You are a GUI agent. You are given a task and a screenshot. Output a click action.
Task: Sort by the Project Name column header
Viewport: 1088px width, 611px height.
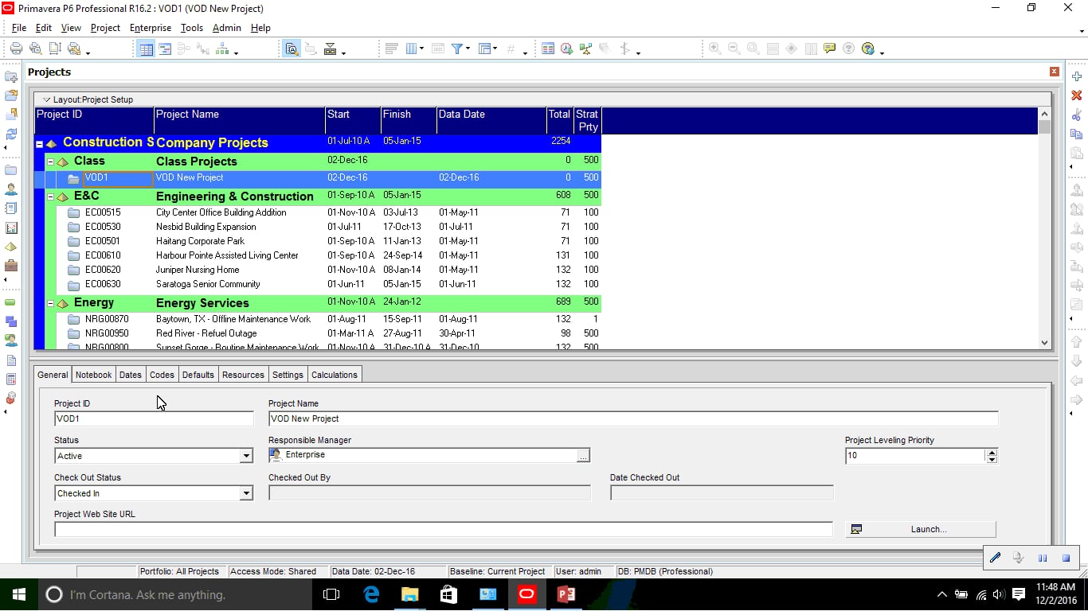tap(240, 120)
